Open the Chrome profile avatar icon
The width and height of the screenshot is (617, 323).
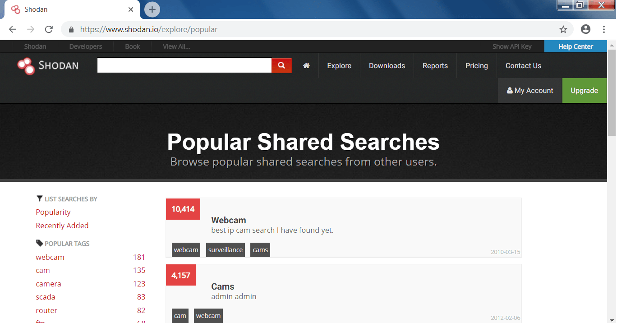click(x=585, y=29)
